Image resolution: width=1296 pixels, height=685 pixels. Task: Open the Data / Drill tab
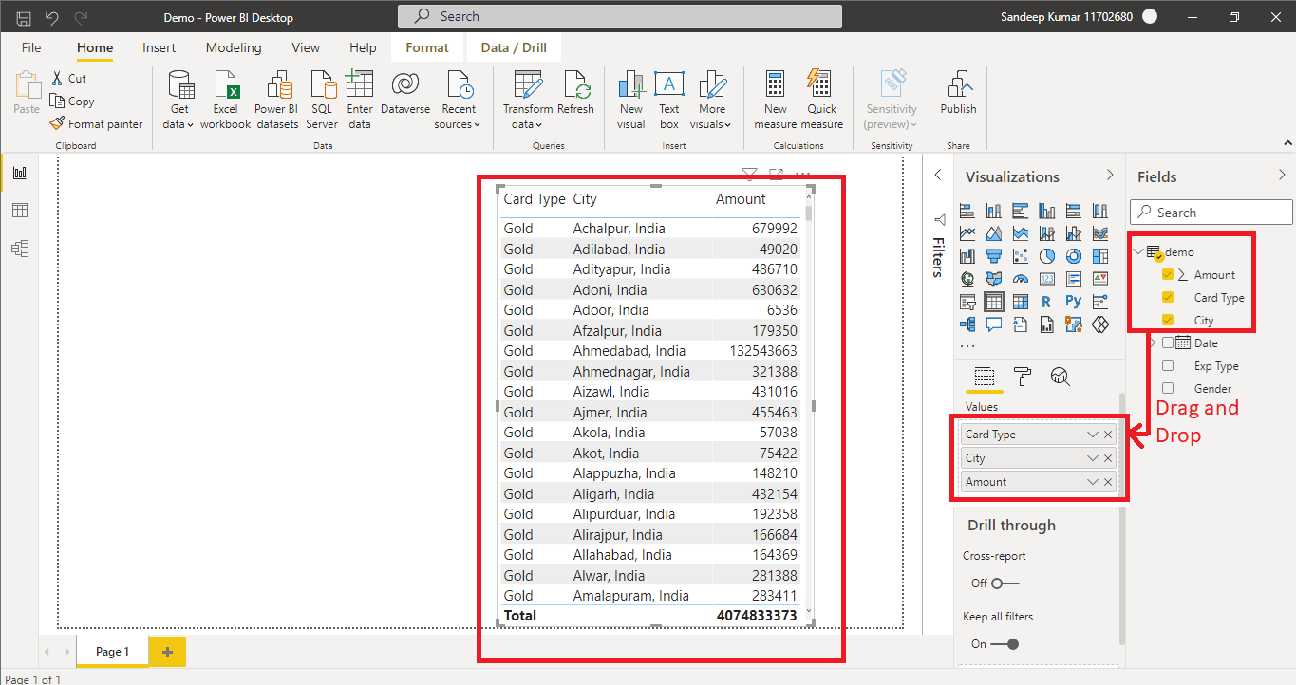pyautogui.click(x=514, y=46)
